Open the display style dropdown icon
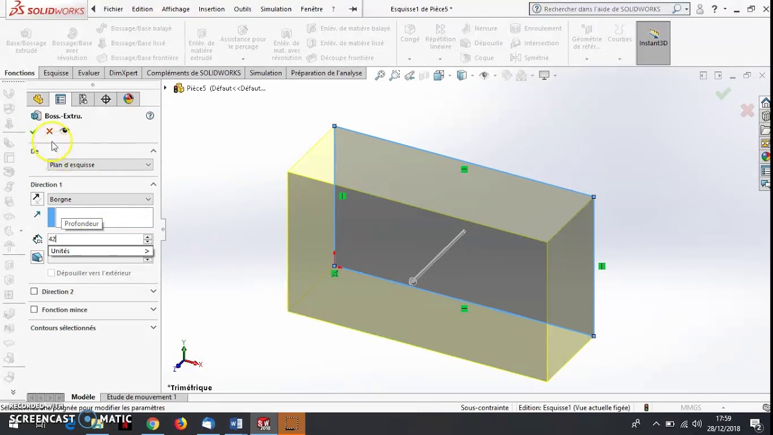 [463, 76]
